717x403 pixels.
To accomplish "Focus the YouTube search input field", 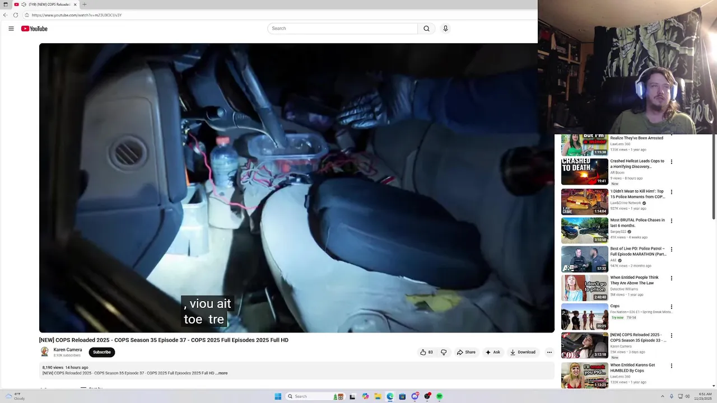I will [x=343, y=29].
